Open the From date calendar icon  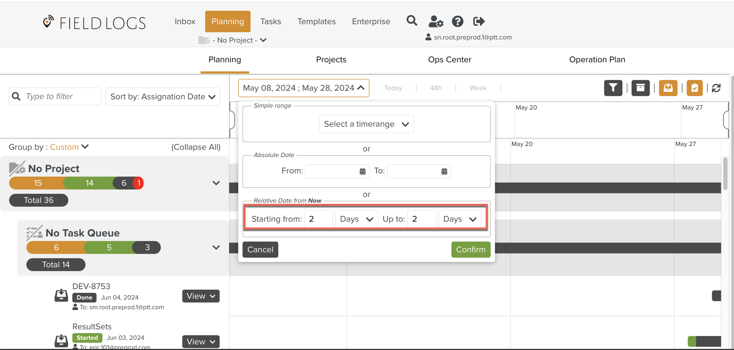pyautogui.click(x=363, y=171)
